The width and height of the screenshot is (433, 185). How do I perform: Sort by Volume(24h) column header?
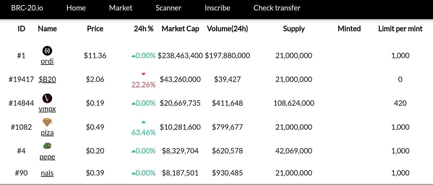227,29
